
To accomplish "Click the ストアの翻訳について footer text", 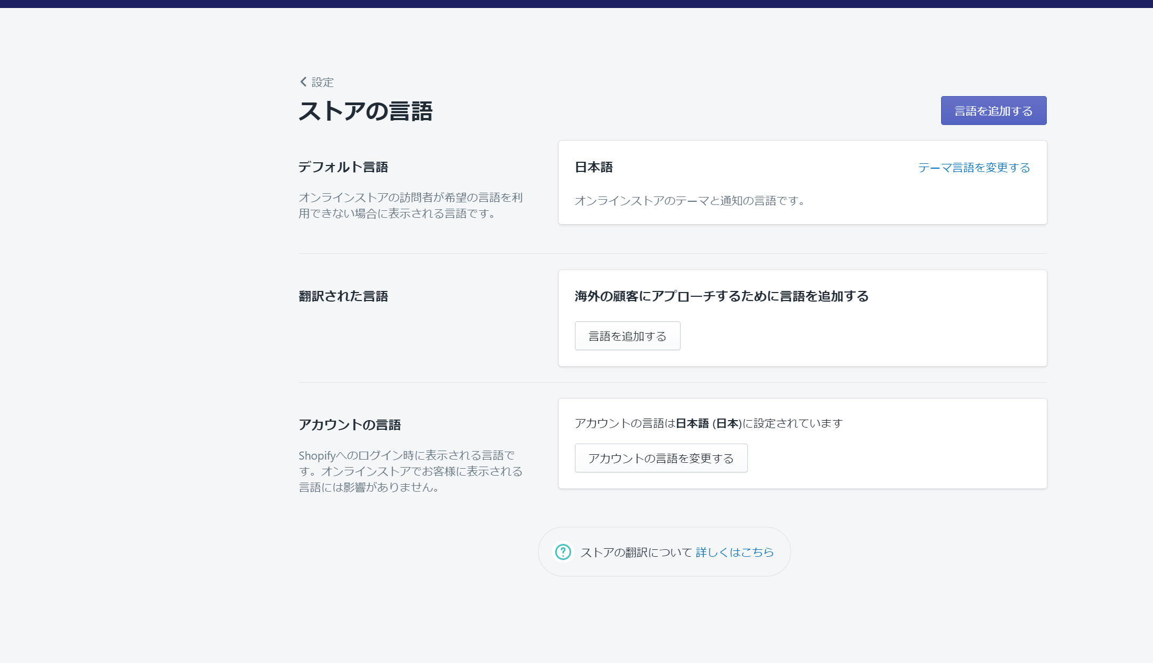I will point(636,552).
